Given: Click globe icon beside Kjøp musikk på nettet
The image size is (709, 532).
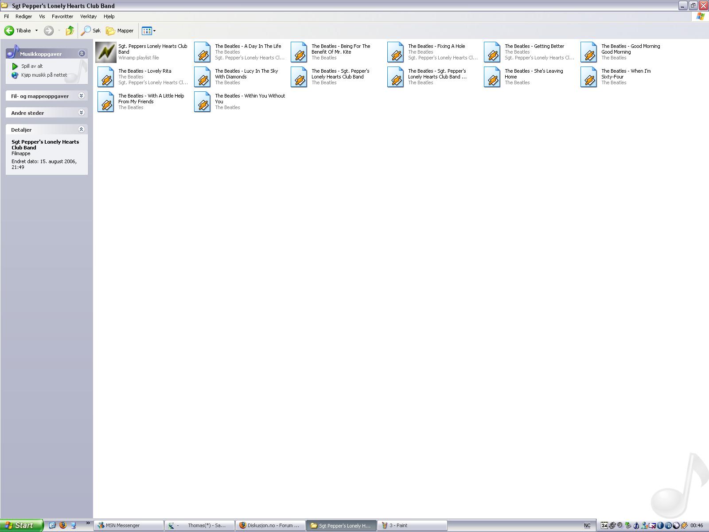Looking at the screenshot, I should tap(15, 75).
